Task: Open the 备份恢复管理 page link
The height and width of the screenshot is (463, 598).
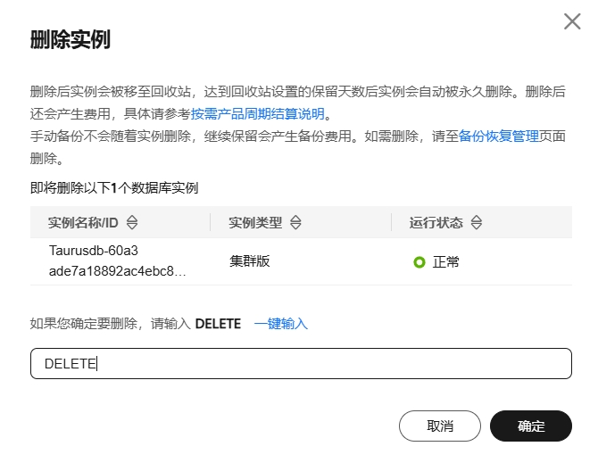Action: click(x=498, y=136)
